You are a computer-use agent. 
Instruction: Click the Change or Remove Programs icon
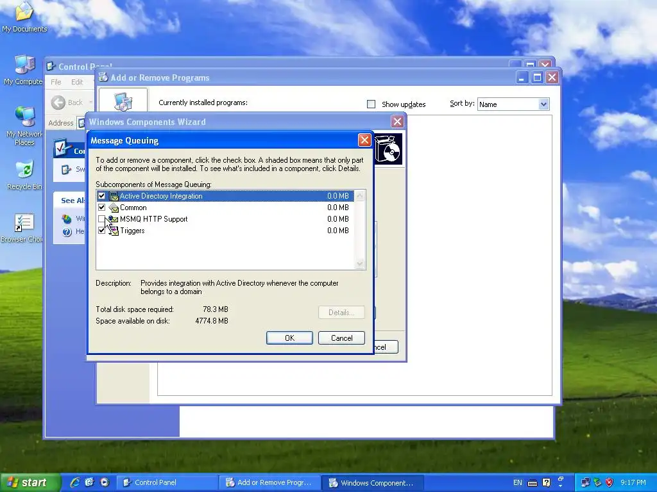pos(123,102)
